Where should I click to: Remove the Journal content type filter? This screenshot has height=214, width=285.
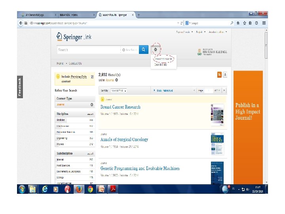[92, 105]
